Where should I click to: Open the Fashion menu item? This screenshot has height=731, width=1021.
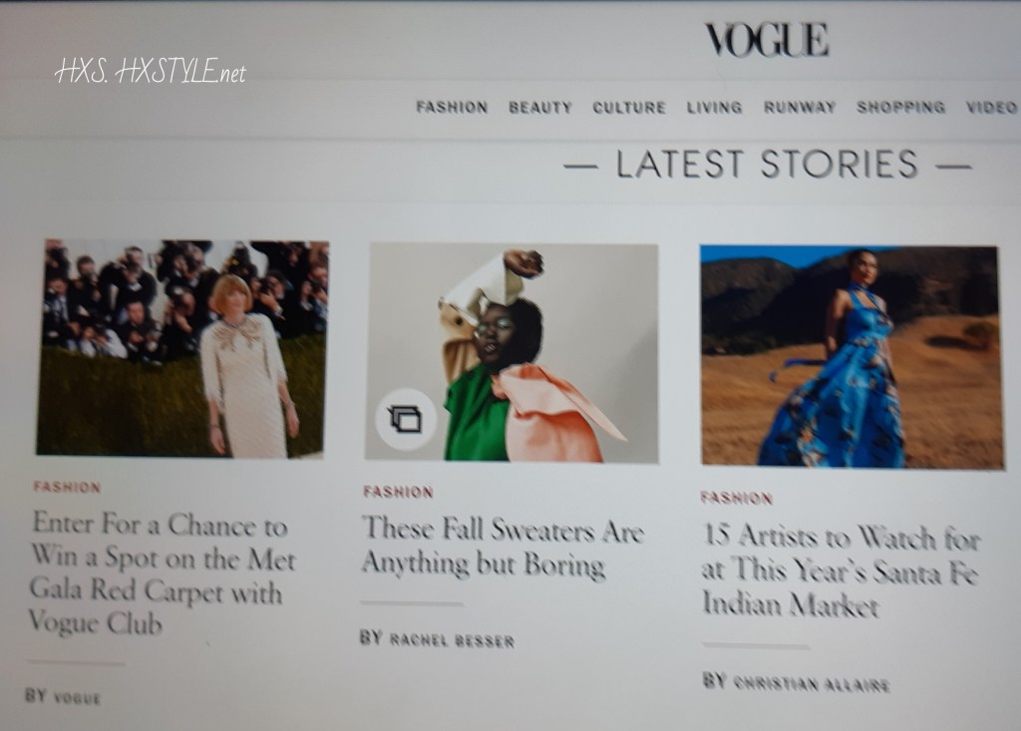click(x=452, y=107)
